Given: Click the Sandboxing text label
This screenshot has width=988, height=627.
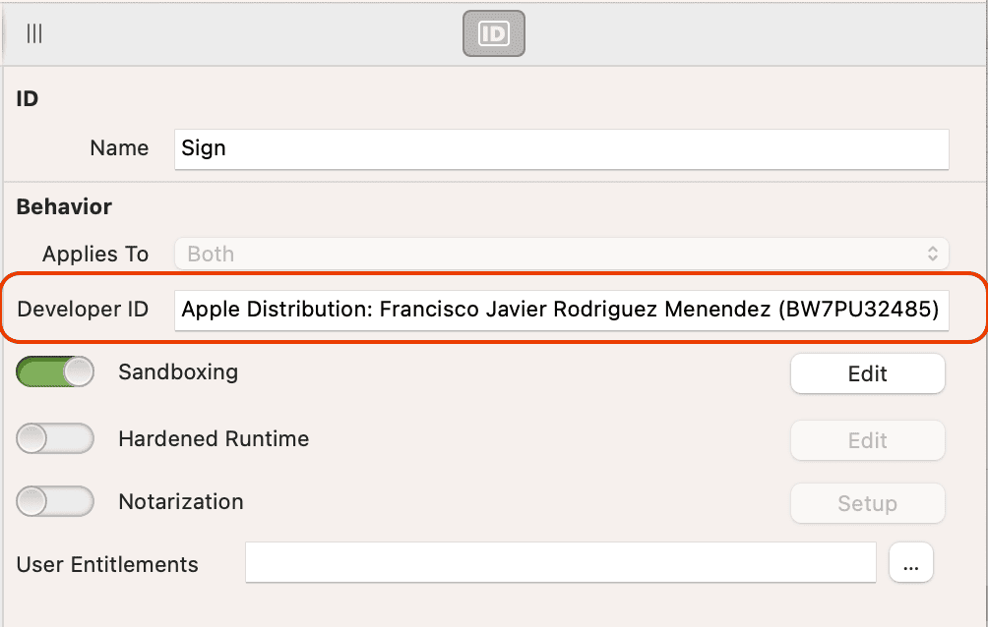Looking at the screenshot, I should tap(178, 372).
